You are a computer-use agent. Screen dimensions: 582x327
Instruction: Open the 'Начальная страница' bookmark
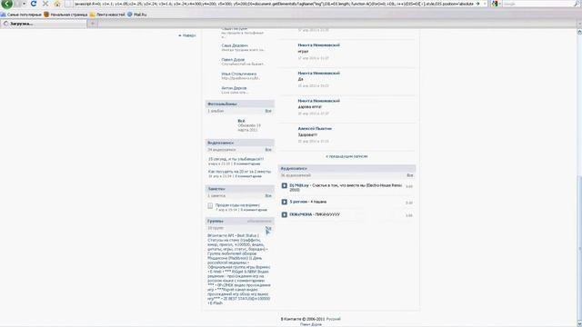point(65,15)
